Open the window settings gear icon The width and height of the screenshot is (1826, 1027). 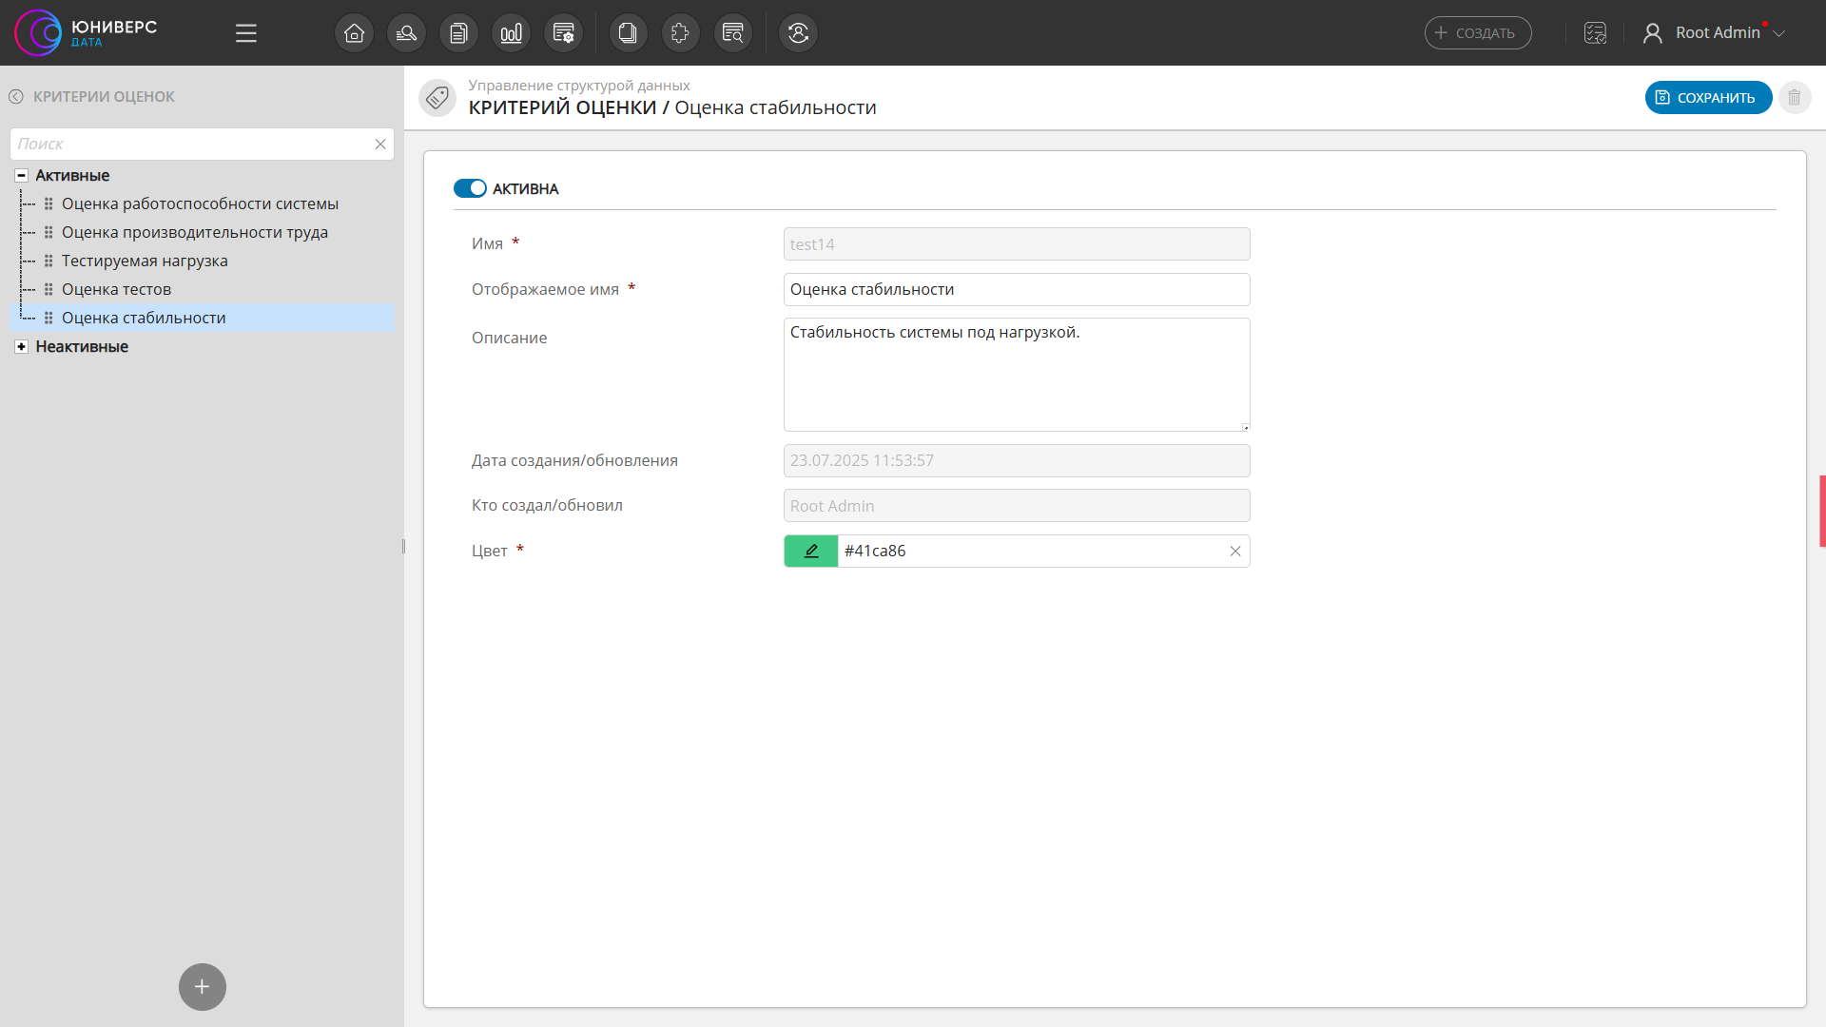[x=563, y=33]
